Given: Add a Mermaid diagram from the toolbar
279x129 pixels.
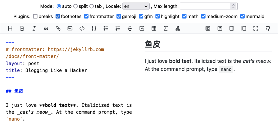Looking at the screenshot, I should point(178,29).
